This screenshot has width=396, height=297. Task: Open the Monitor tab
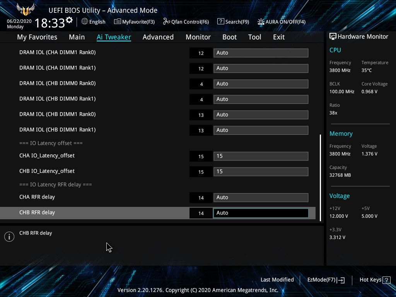click(198, 37)
